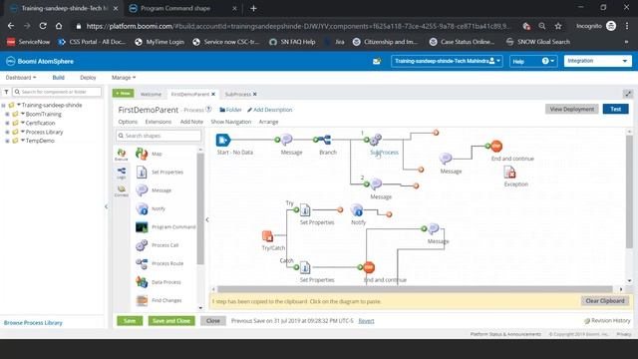Click the Start - No Data shape
Screen dimensions: 638x359
(223, 140)
